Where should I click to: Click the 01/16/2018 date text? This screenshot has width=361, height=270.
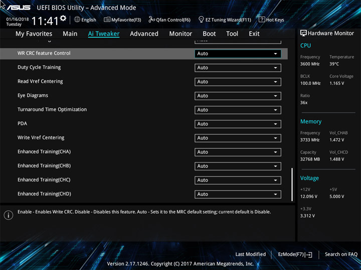point(18,19)
